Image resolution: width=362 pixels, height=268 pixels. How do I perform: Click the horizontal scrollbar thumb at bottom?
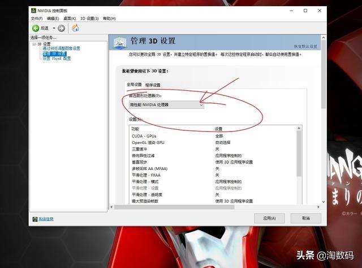click(174, 207)
